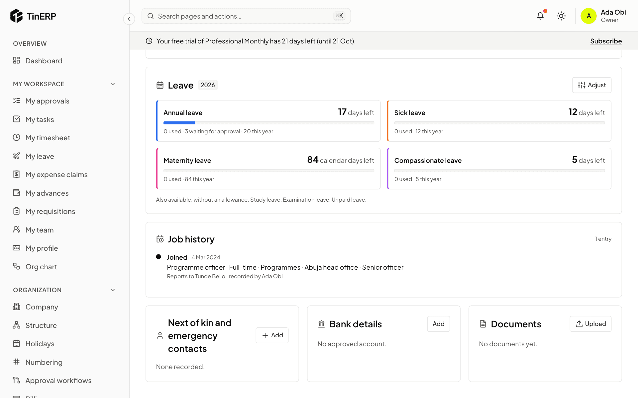Toggle the light/dark theme sun icon

[x=561, y=16]
